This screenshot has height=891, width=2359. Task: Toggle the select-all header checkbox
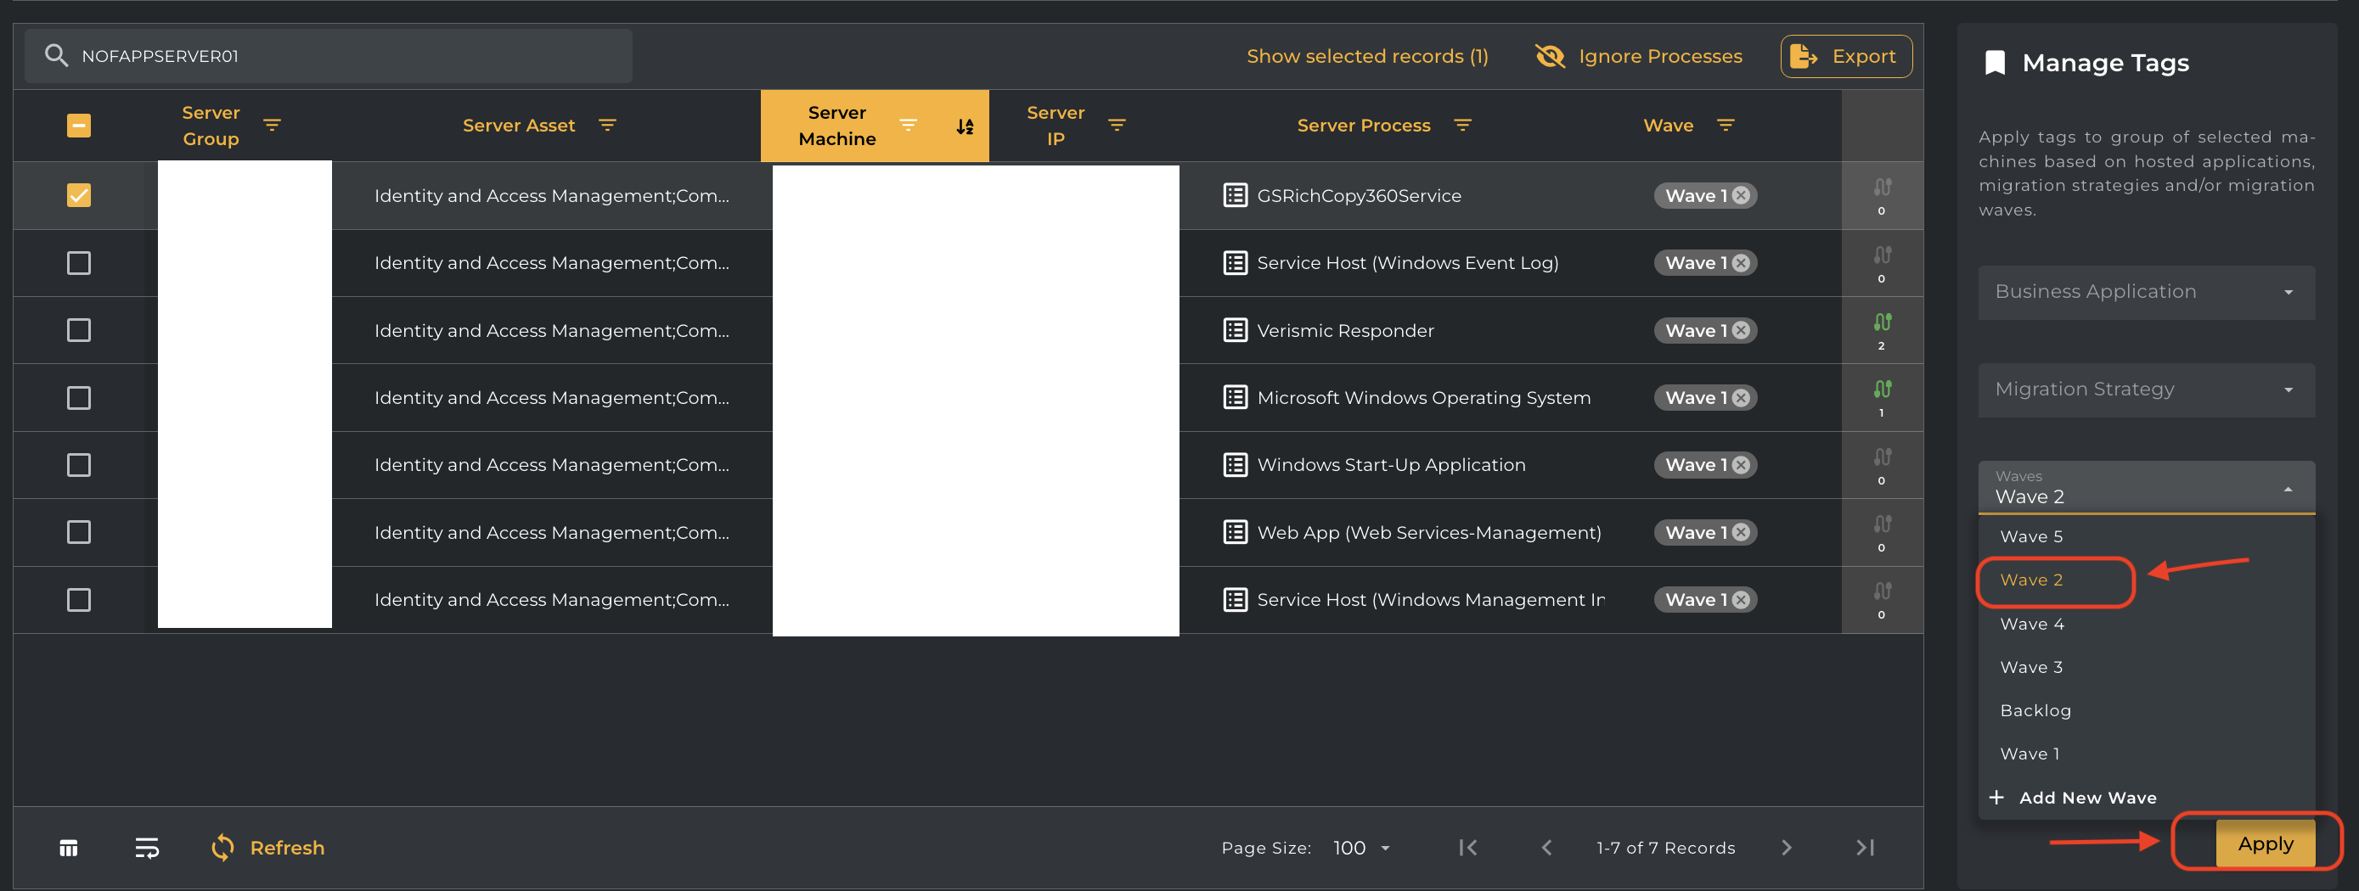[79, 126]
